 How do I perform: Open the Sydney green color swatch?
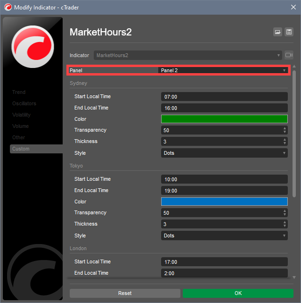(224, 119)
